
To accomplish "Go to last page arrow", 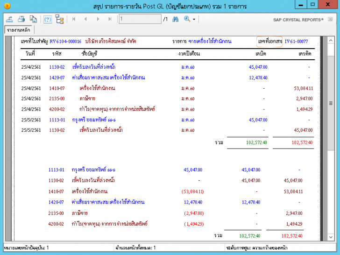I will pos(110,19).
